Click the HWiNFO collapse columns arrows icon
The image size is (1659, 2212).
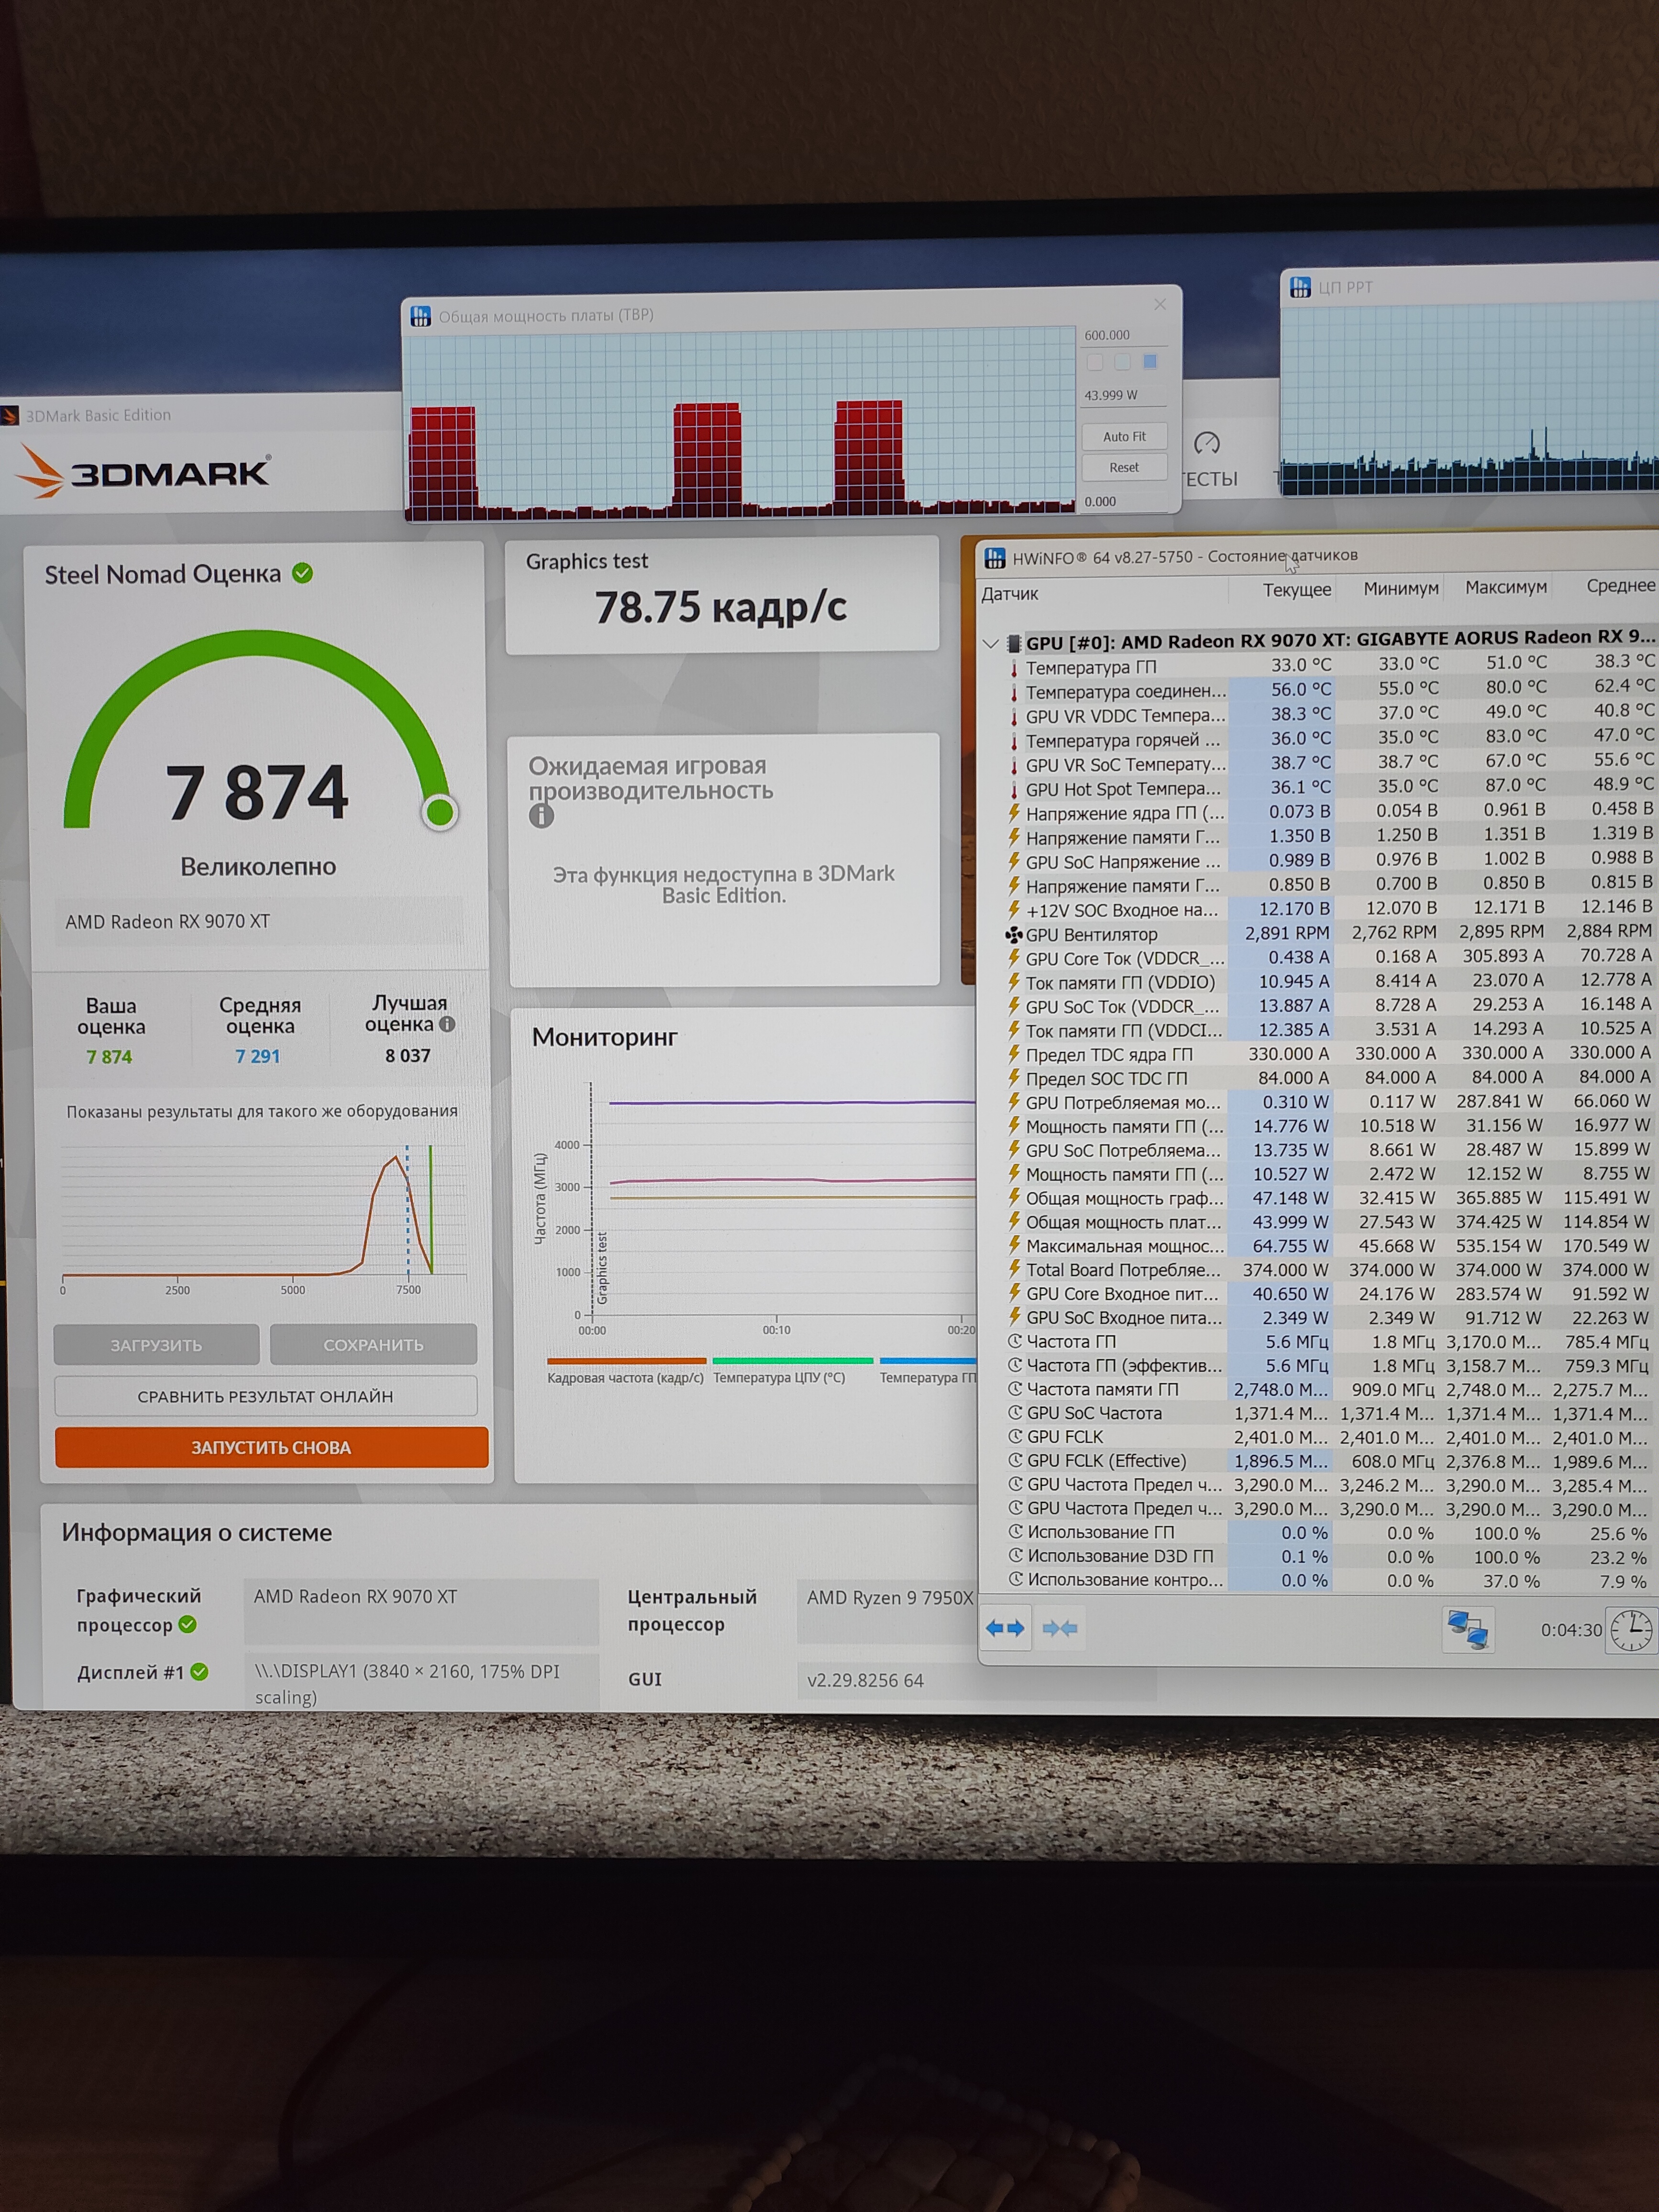pos(1060,1628)
